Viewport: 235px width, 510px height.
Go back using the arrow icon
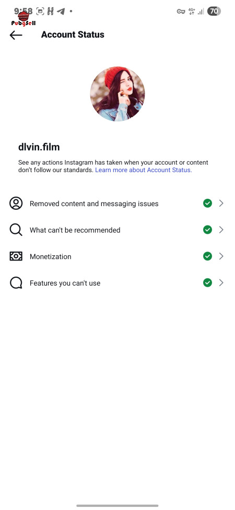point(16,35)
